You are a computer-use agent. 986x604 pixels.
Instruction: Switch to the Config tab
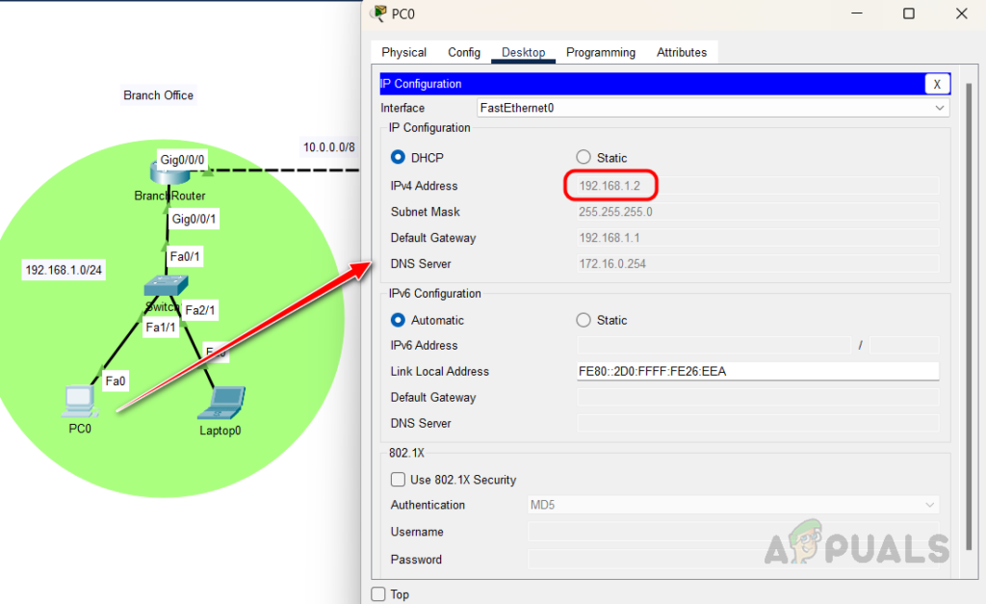[463, 52]
